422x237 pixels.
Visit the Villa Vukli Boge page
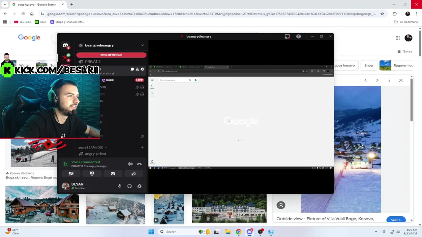coord(396,220)
